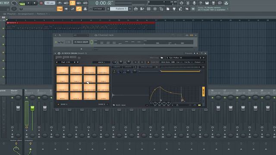Open the playlist view icon

(136, 9)
